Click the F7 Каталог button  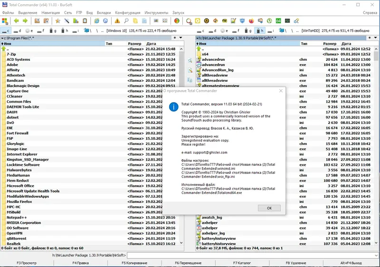[x=242, y=263]
